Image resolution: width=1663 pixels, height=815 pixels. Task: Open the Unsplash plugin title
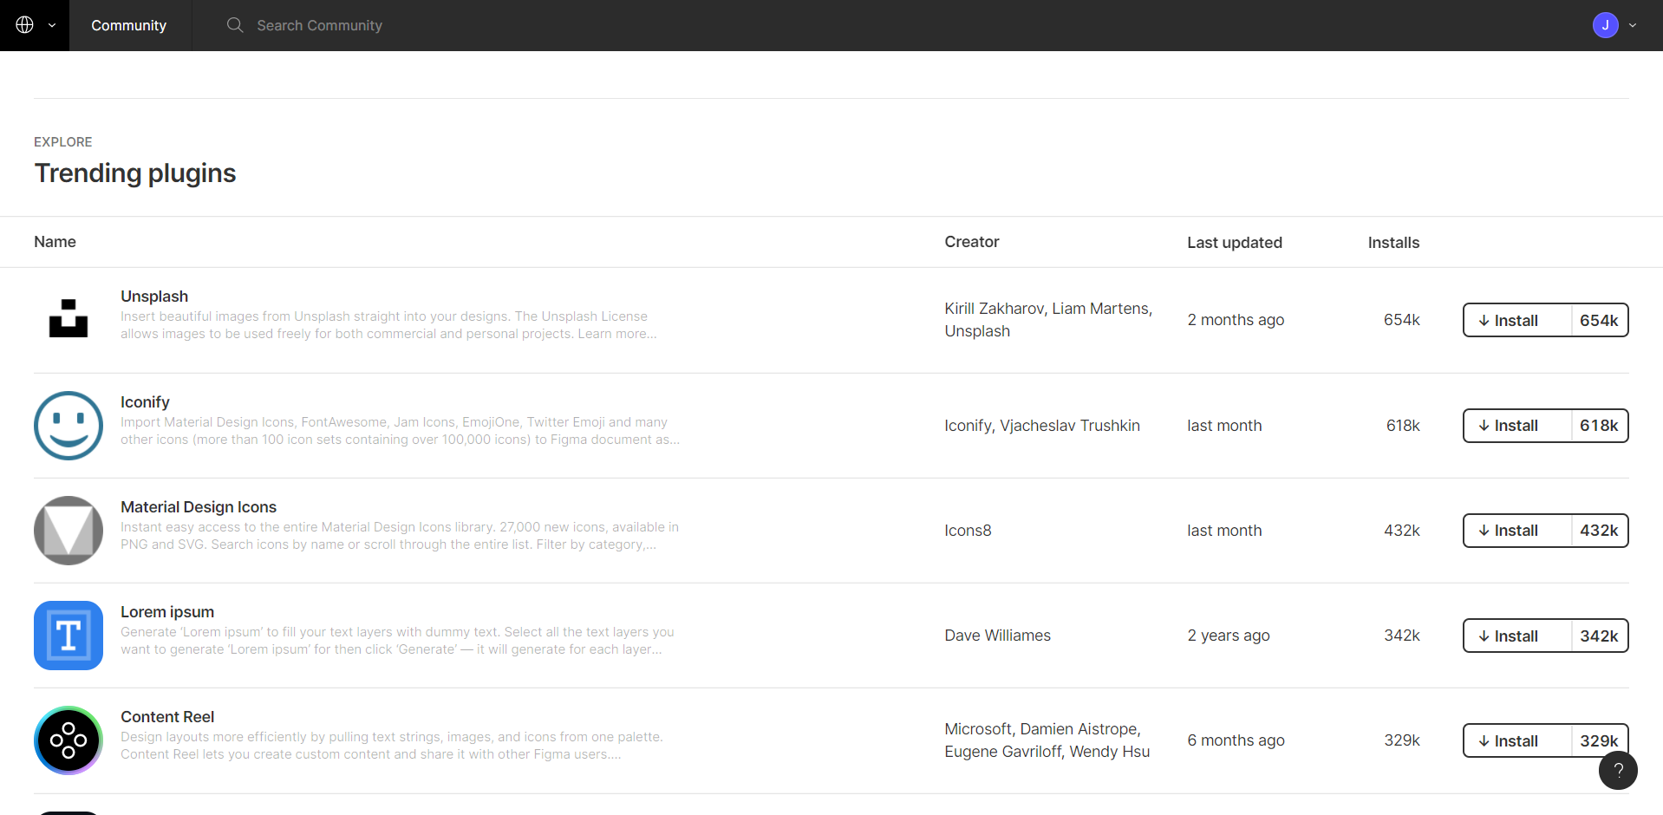(154, 297)
